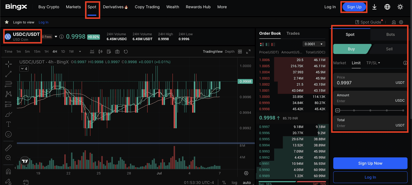Open more timeframe options dropdown

(x=80, y=52)
